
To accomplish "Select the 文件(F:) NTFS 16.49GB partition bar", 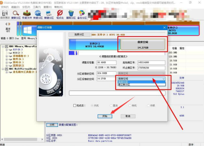I will tap(95, 45).
